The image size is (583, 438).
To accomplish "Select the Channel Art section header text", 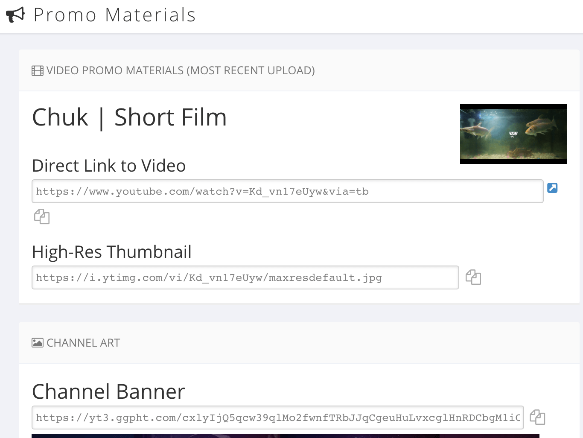I will click(83, 343).
